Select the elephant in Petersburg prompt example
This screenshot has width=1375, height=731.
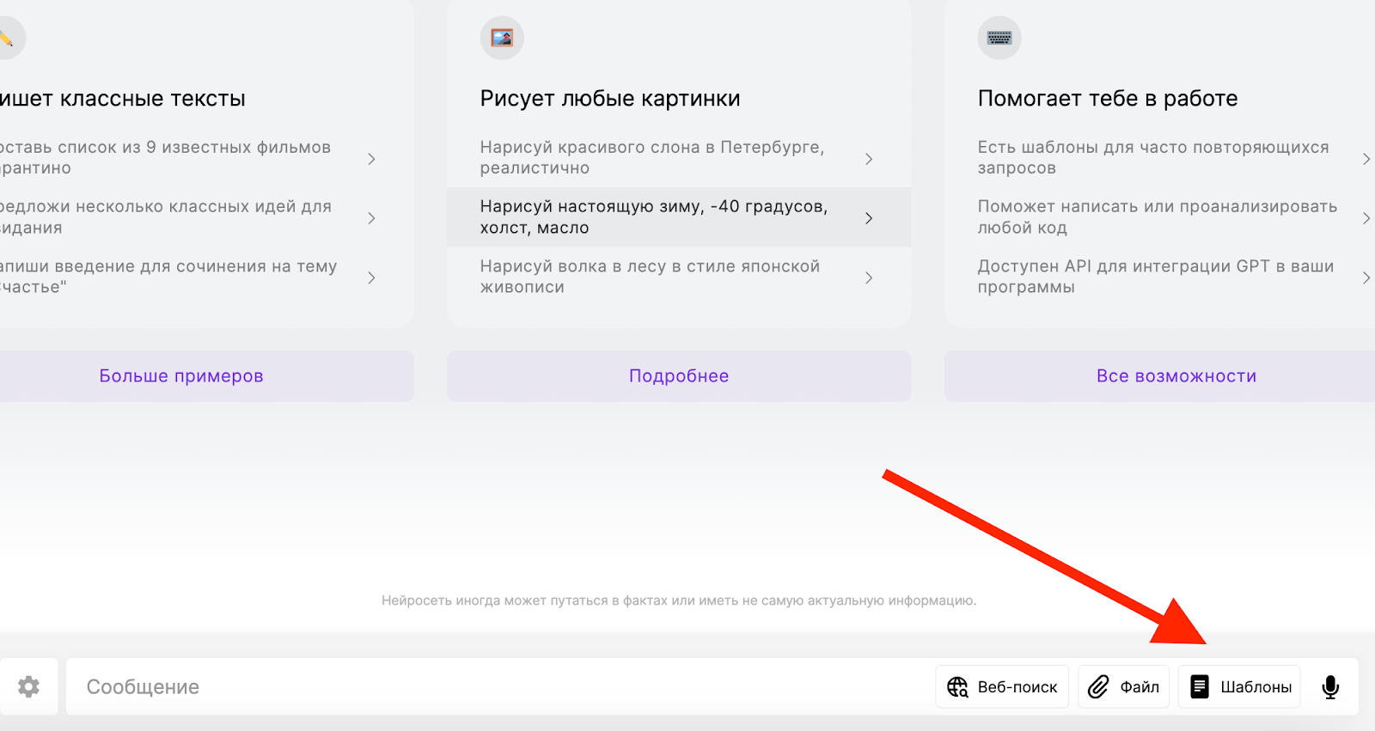(652, 158)
